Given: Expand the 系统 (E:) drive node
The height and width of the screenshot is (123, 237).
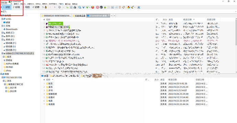Looking at the screenshot, I should 2,40.
